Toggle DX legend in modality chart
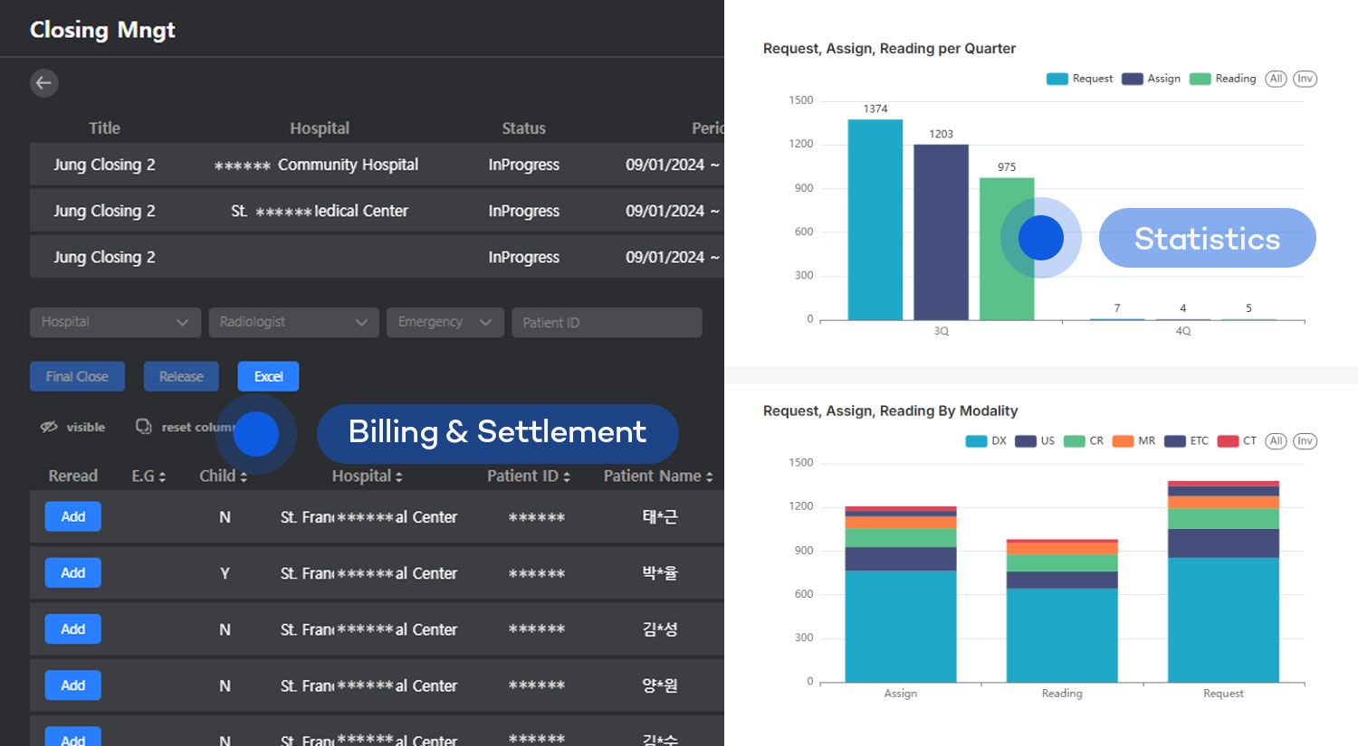The width and height of the screenshot is (1358, 746). click(x=986, y=441)
